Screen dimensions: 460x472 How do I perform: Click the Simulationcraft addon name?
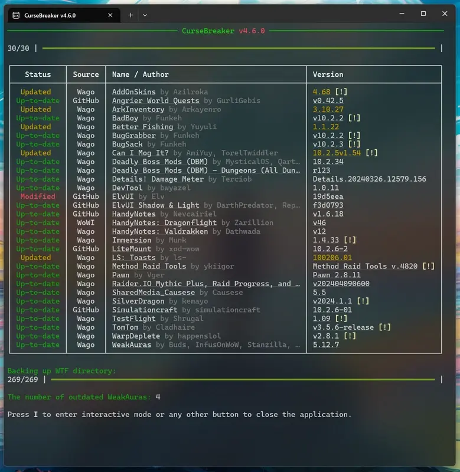pos(145,310)
